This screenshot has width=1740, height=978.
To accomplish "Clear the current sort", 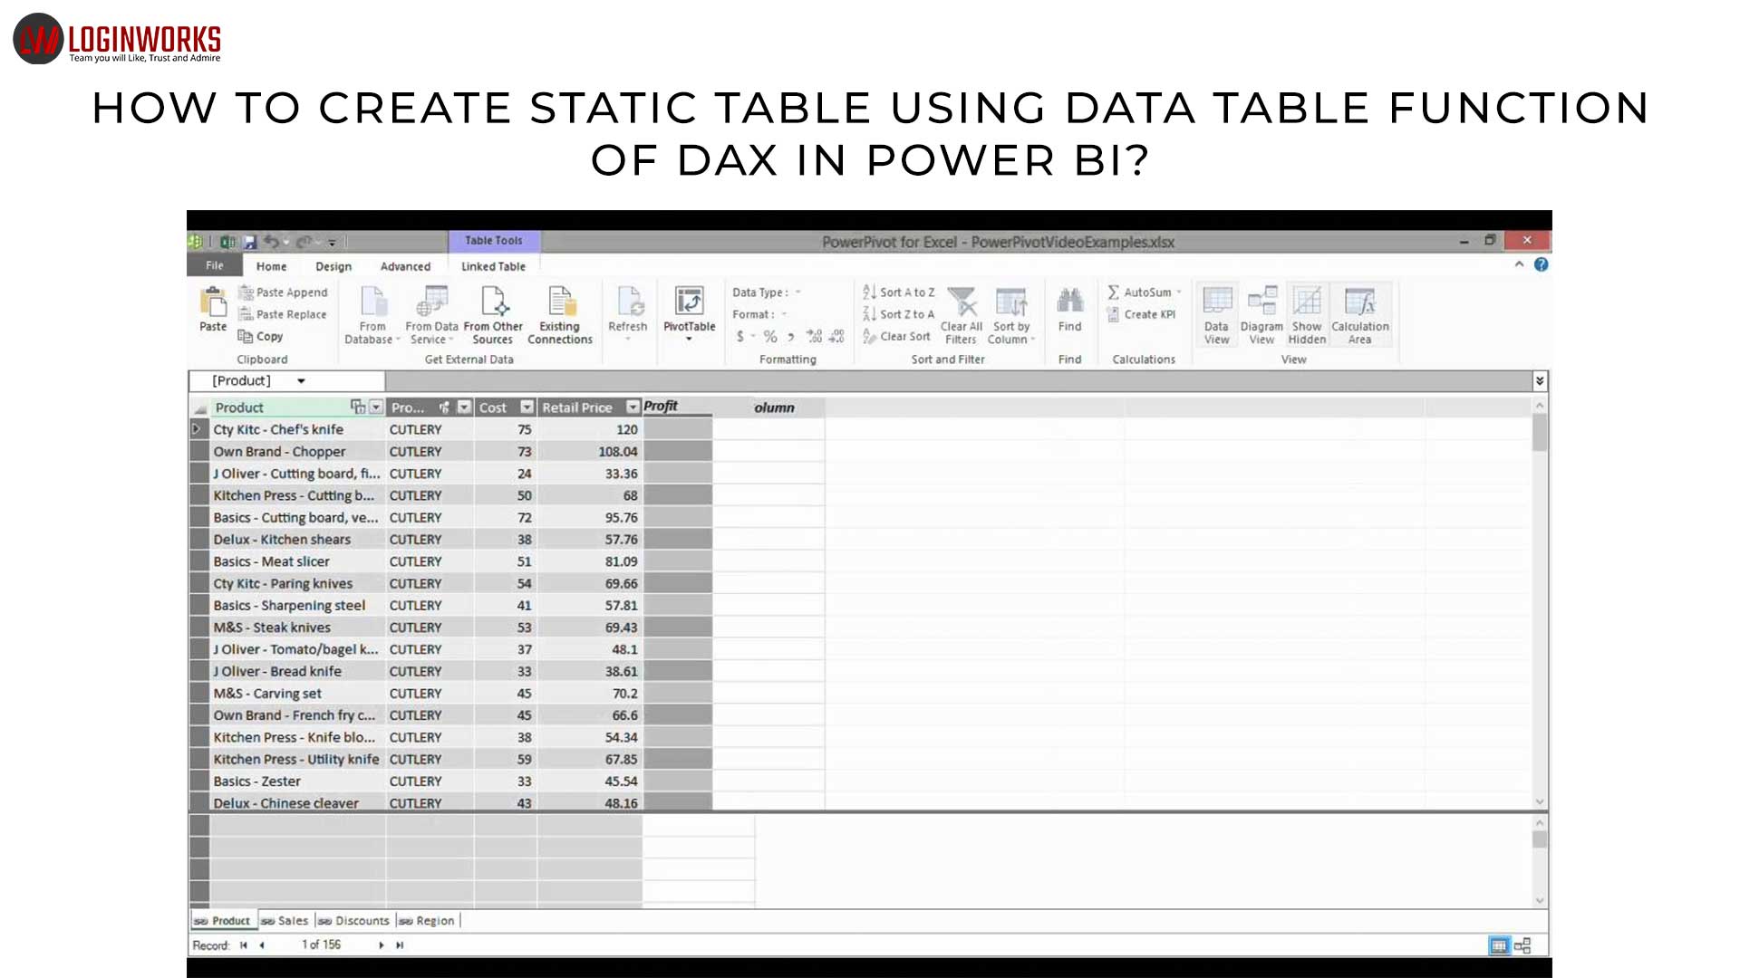I will coord(897,336).
